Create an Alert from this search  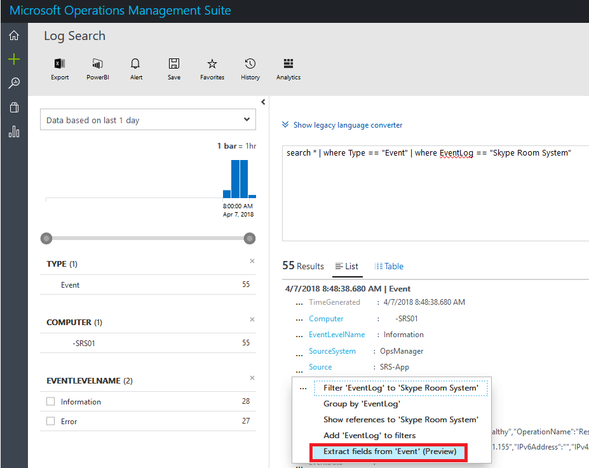click(136, 69)
